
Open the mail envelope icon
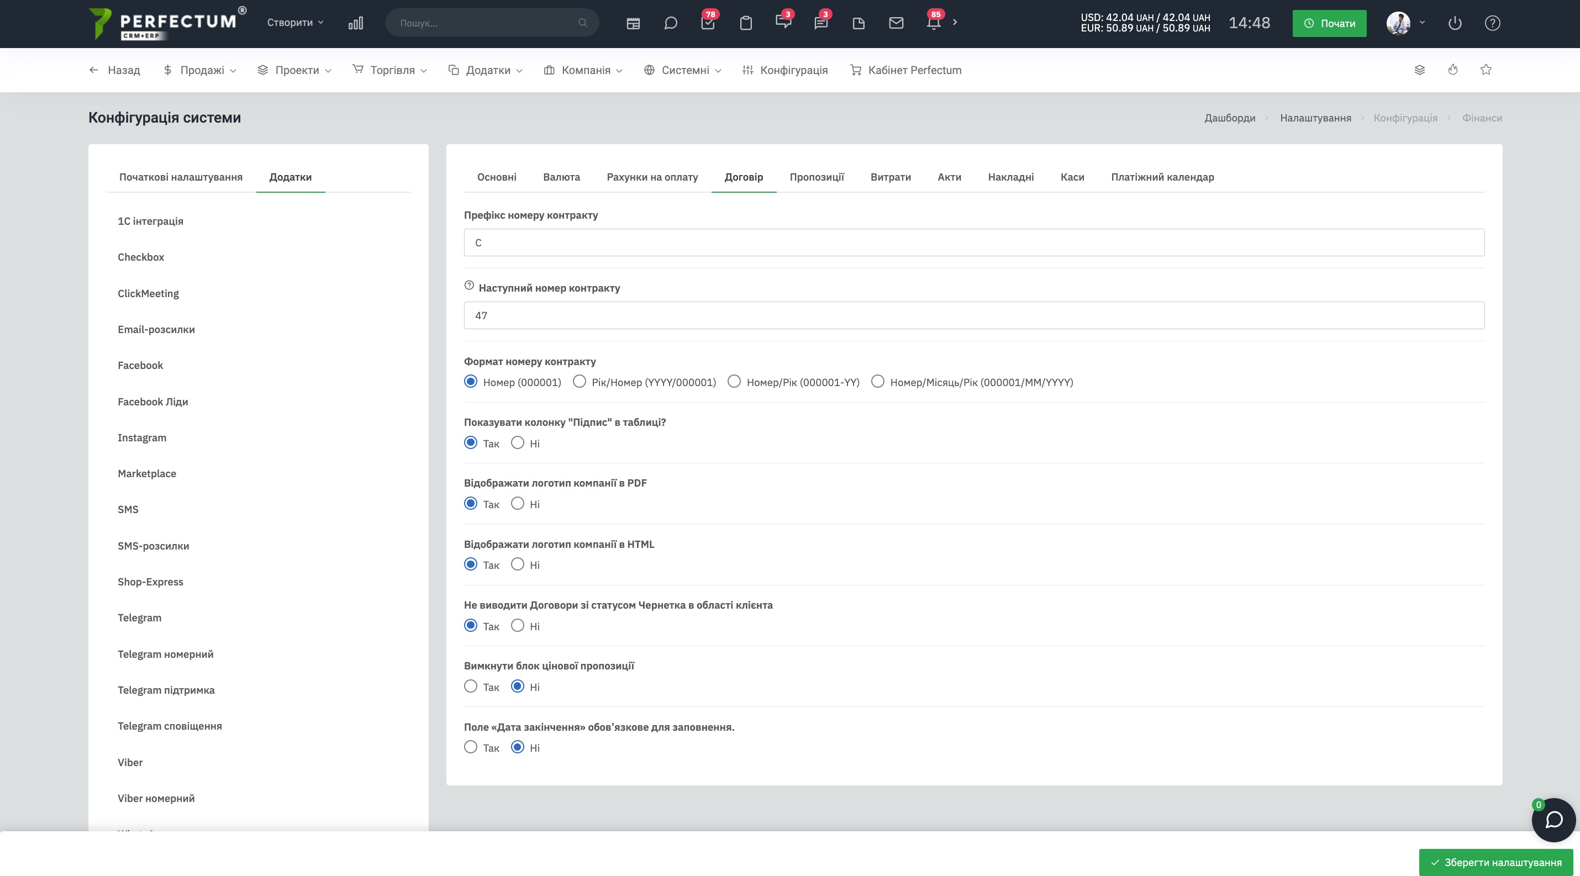[x=896, y=23]
